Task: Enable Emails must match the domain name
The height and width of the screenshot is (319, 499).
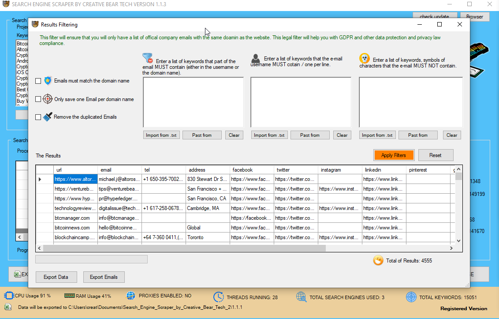Action: click(37, 81)
